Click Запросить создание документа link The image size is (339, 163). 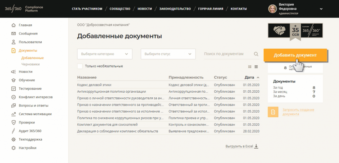[298, 112]
